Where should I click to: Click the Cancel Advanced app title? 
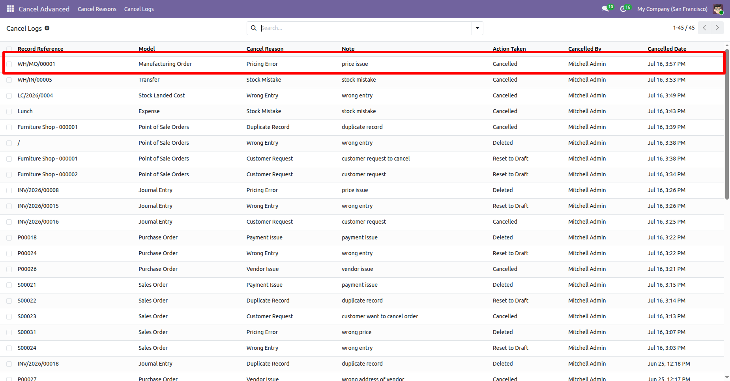[44, 9]
